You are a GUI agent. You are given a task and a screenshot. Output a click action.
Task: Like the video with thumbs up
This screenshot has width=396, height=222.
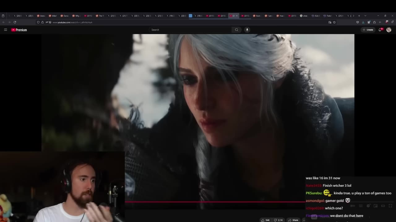[x=266, y=220]
